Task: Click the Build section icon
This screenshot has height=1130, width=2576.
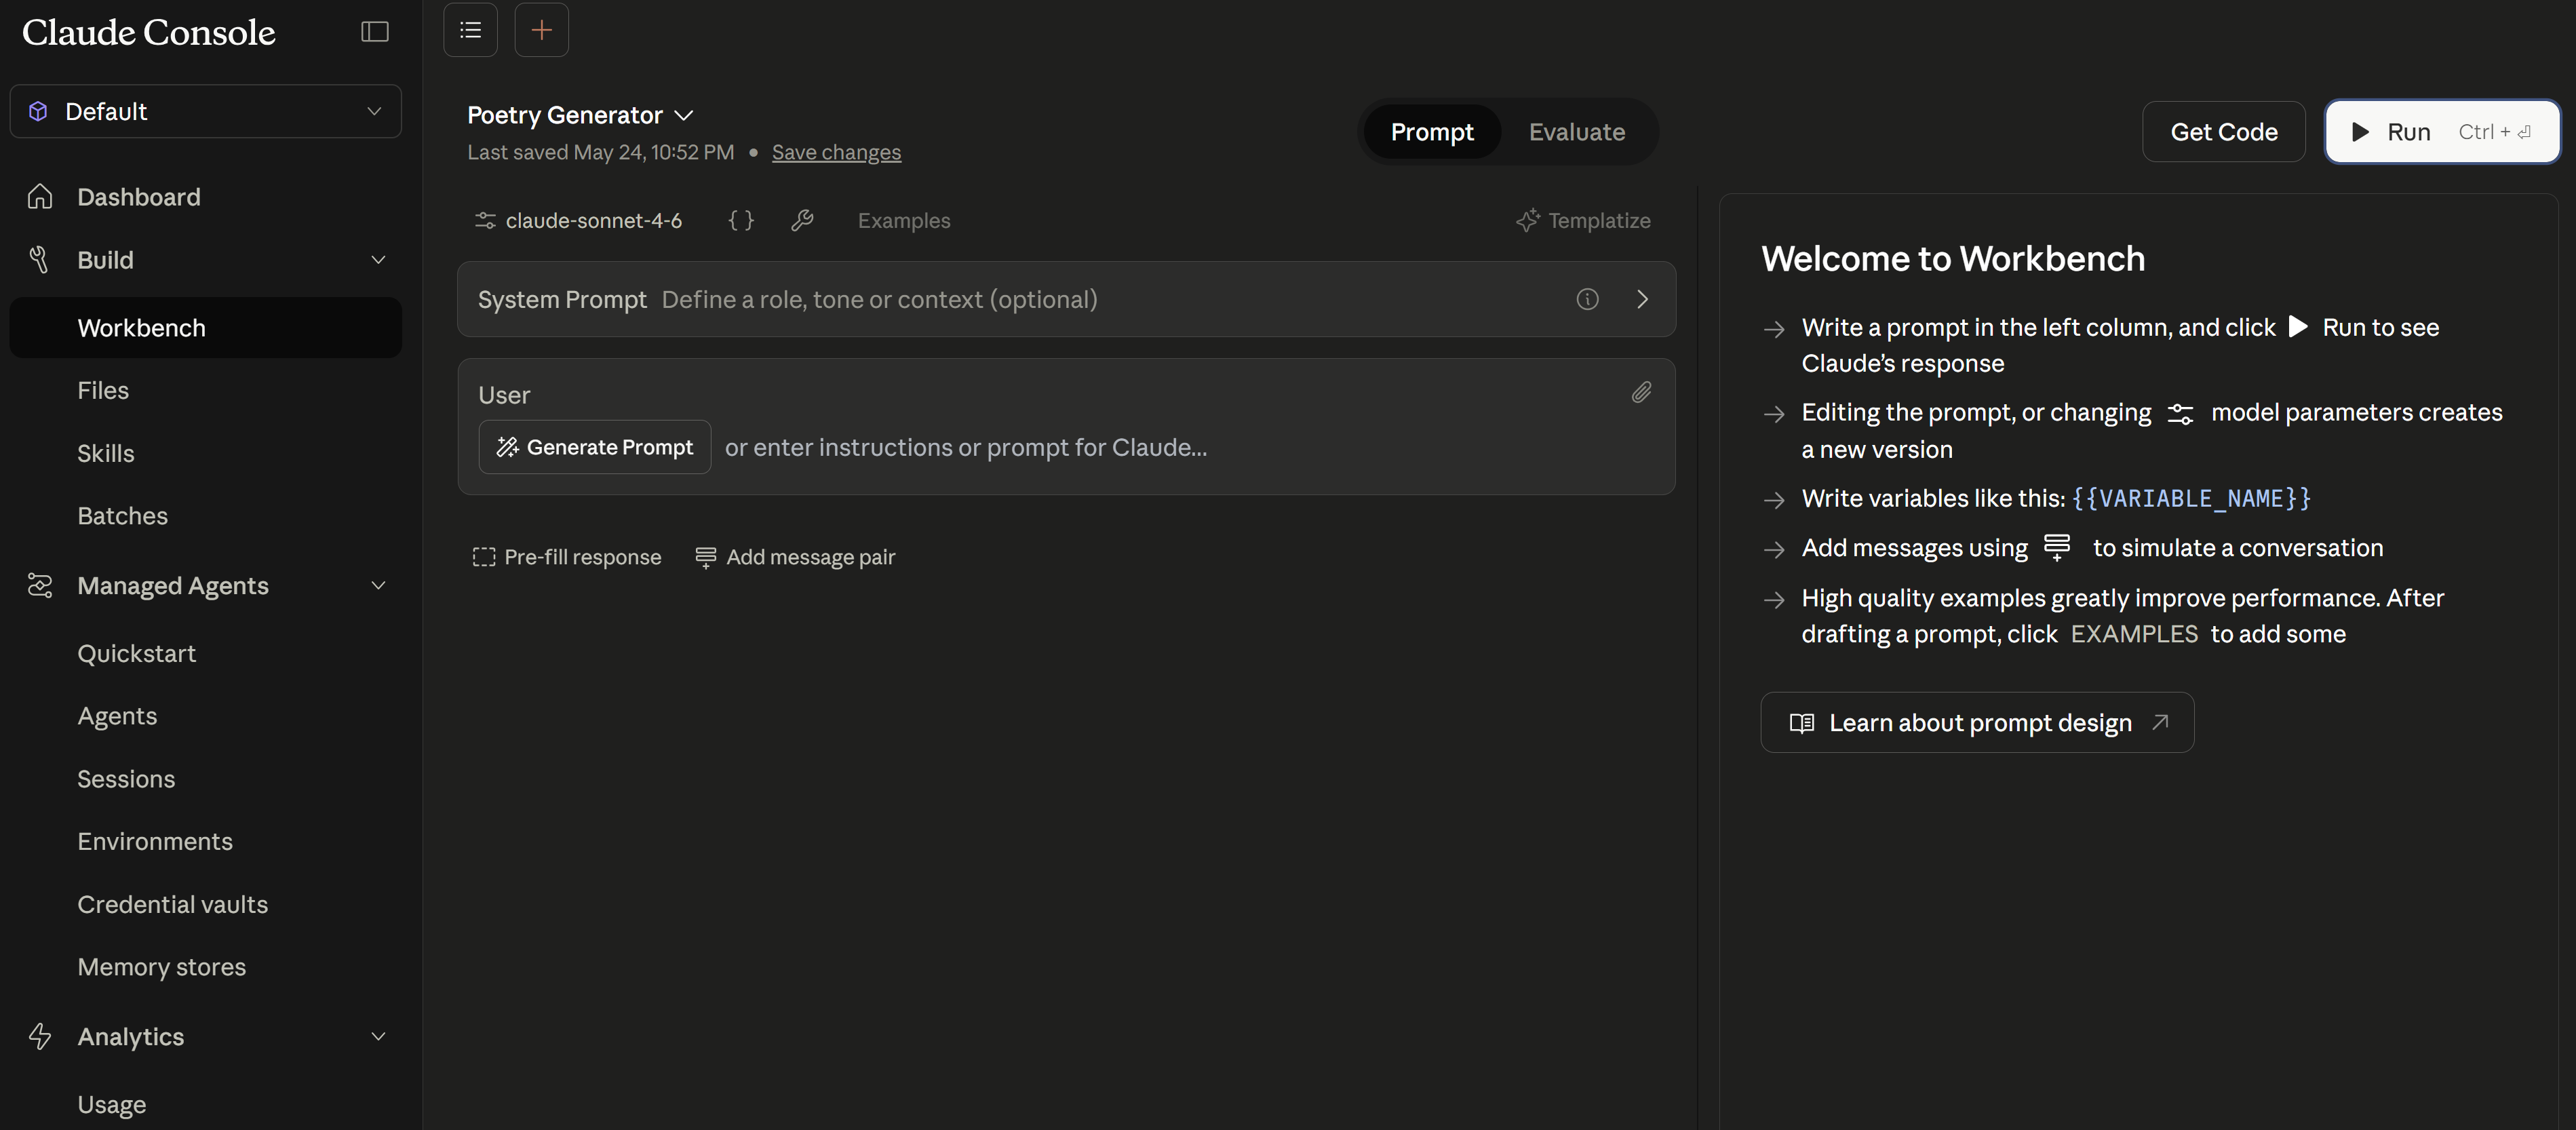Action: [x=40, y=260]
